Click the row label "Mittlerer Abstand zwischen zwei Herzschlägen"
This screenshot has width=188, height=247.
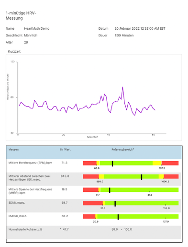point(29,178)
